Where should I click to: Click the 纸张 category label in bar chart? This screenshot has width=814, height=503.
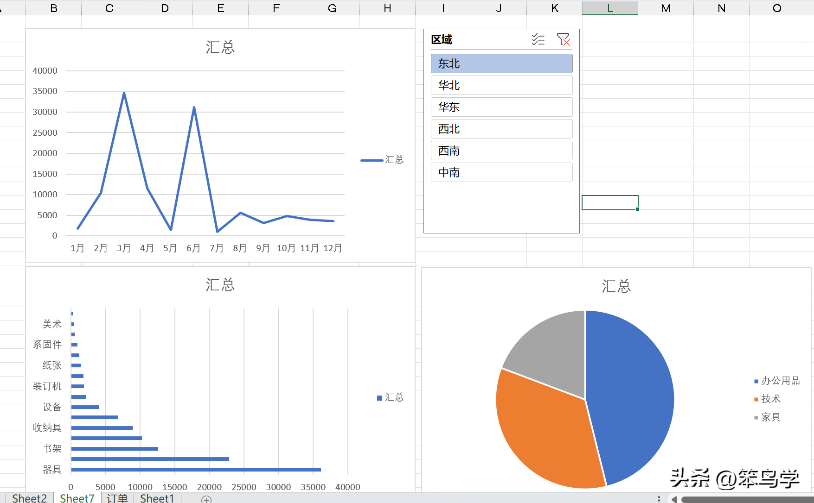(52, 365)
